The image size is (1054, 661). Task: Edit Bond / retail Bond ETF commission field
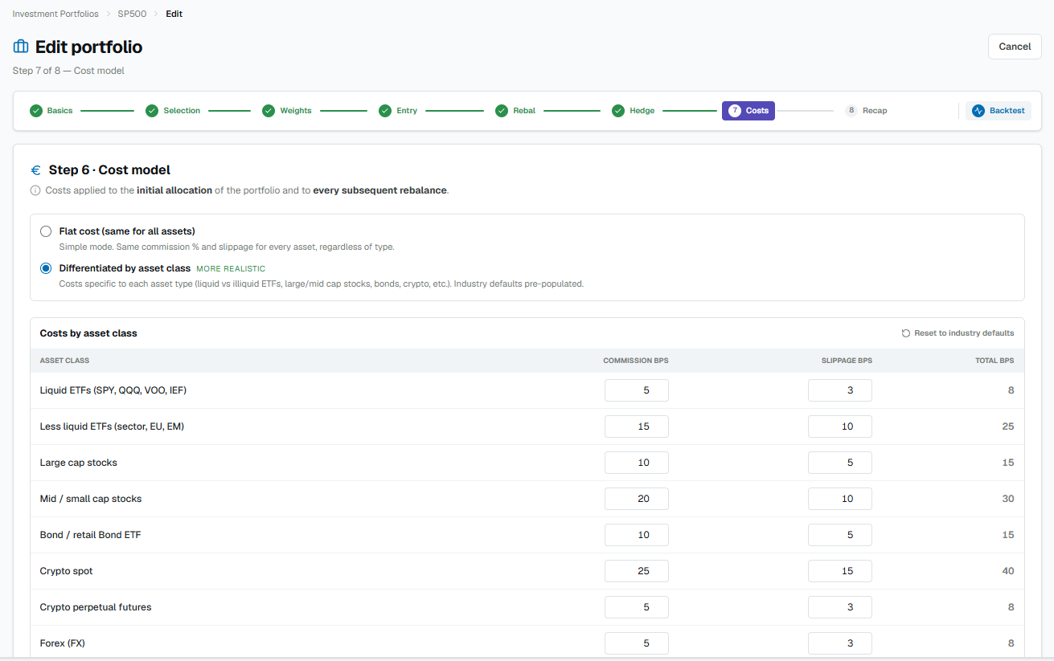[x=637, y=535]
